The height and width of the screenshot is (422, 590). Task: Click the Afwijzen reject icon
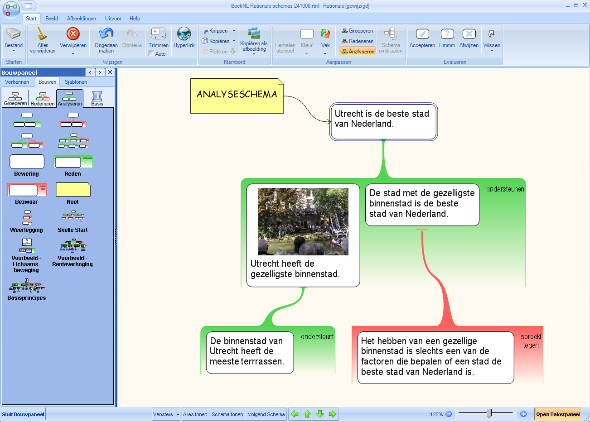pos(469,34)
